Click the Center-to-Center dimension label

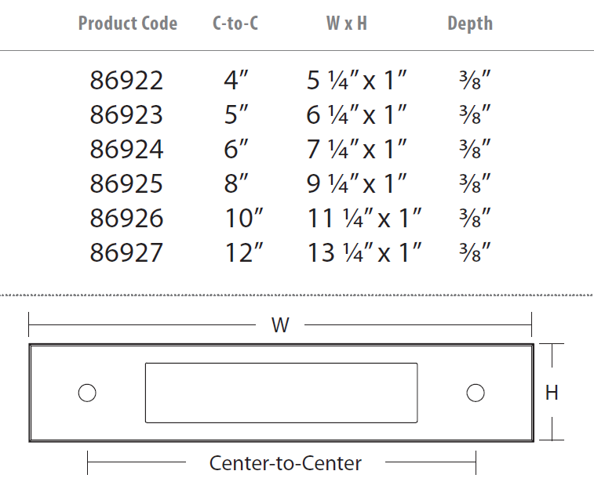coord(286,463)
